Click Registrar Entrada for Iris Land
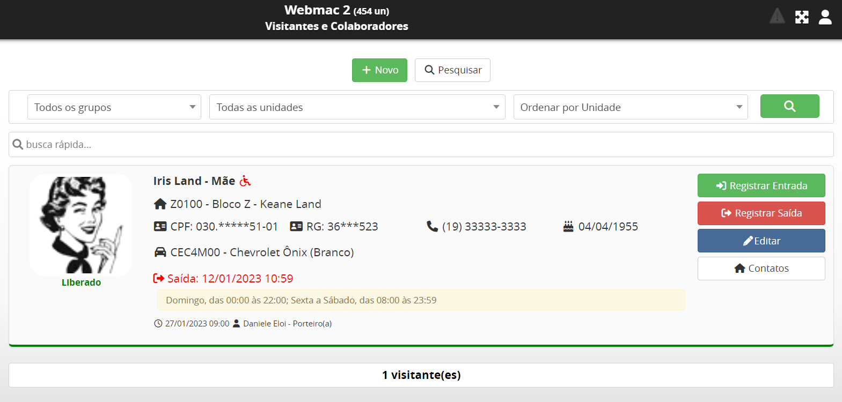Image resolution: width=842 pixels, height=402 pixels. tap(761, 185)
